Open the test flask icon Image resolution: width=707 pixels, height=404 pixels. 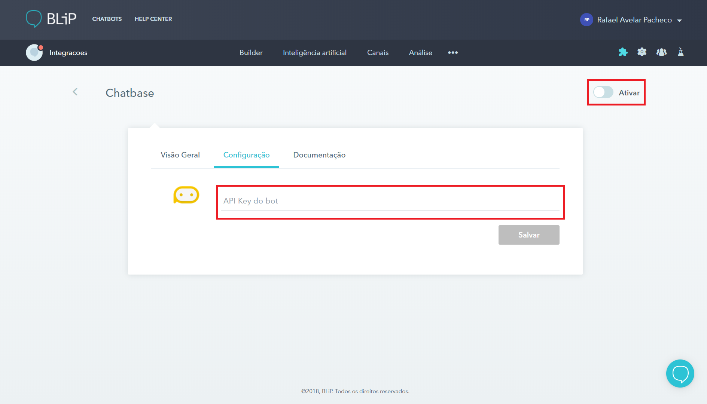[x=681, y=52]
